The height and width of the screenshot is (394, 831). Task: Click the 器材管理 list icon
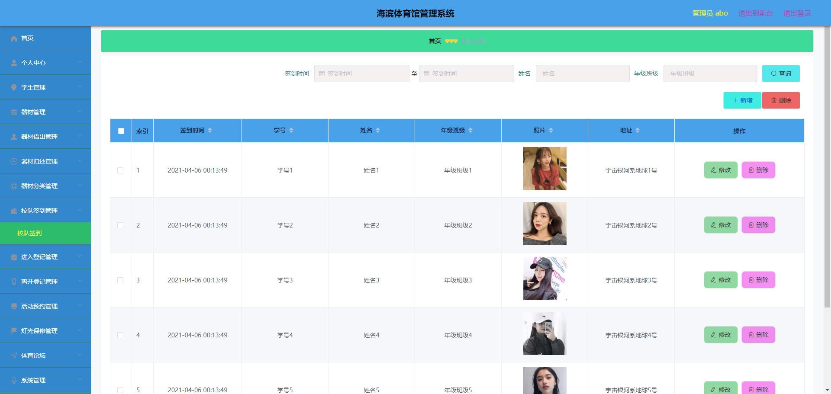14,112
